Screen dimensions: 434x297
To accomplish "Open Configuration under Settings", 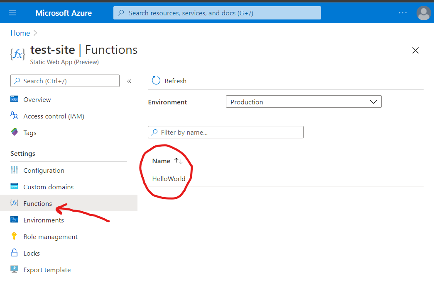I will tap(44, 170).
